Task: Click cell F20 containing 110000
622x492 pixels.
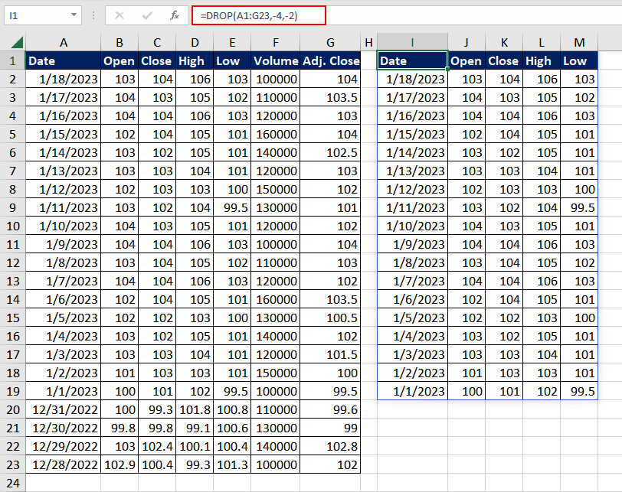Action: click(276, 409)
